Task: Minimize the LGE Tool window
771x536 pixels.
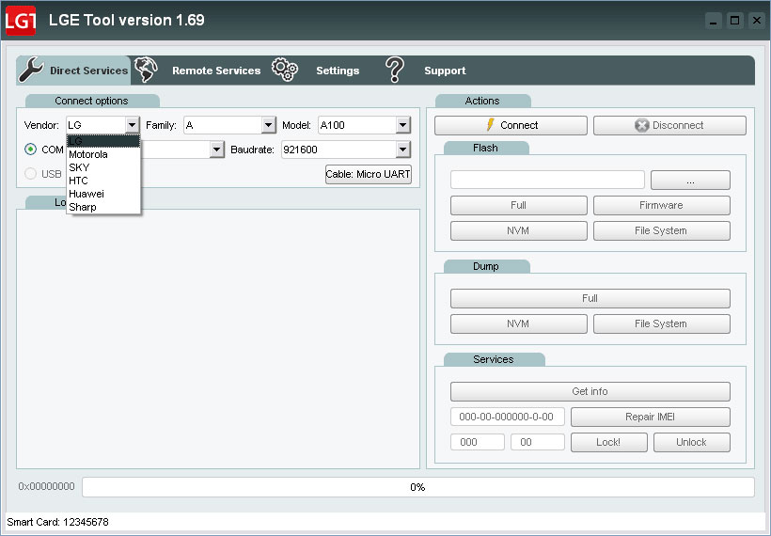Action: point(714,21)
